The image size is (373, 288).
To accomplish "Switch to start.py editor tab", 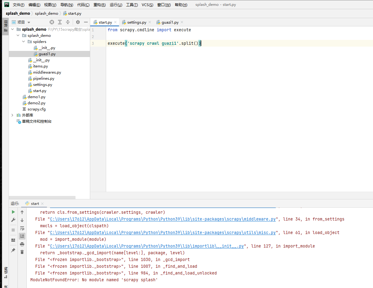I will (105, 22).
